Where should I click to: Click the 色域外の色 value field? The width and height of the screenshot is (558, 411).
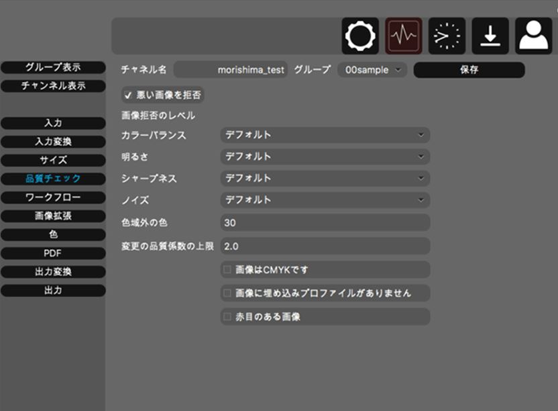(325, 223)
